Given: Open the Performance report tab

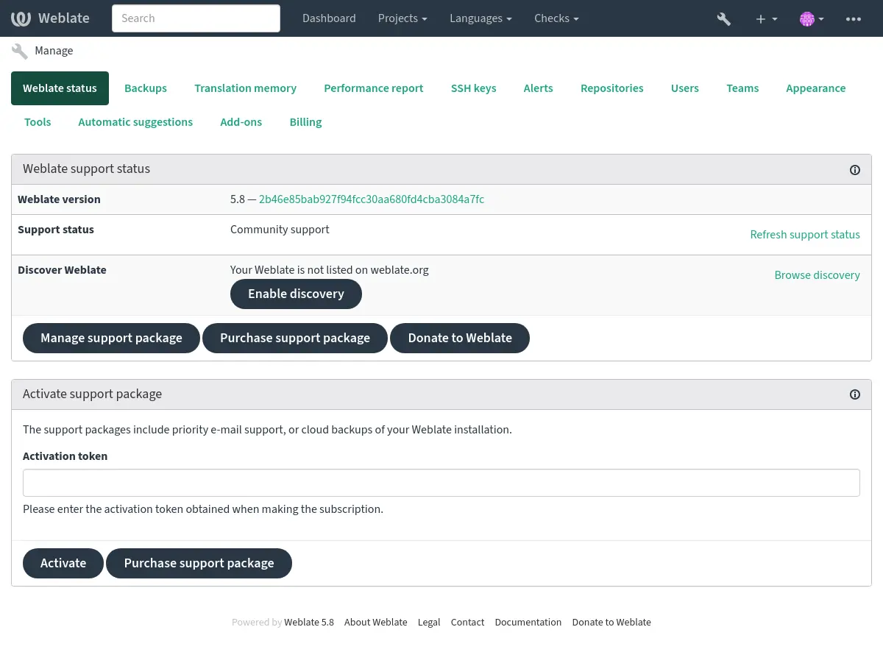Looking at the screenshot, I should coord(374,88).
